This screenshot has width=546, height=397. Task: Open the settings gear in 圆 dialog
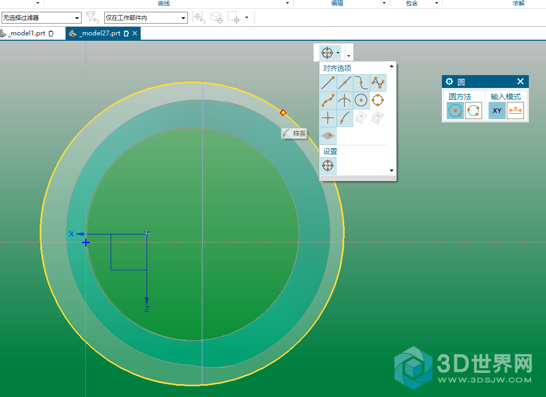tap(449, 82)
